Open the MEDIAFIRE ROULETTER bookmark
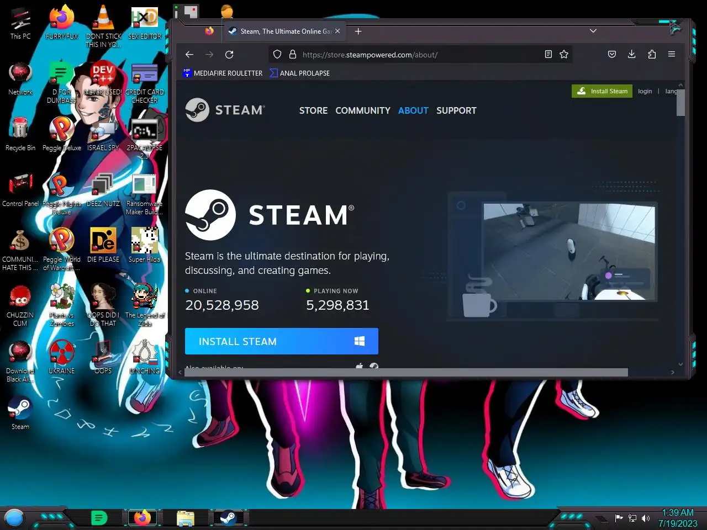This screenshot has height=530, width=707. (223, 73)
